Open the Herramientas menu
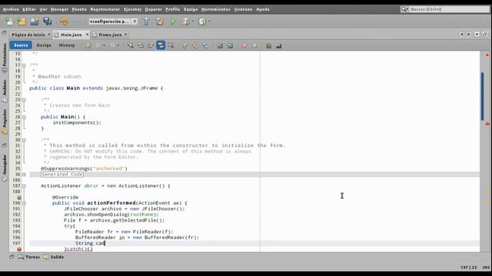The image size is (492, 276). [215, 9]
